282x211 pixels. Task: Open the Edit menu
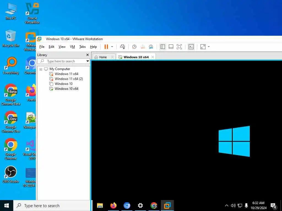[x=51, y=47]
